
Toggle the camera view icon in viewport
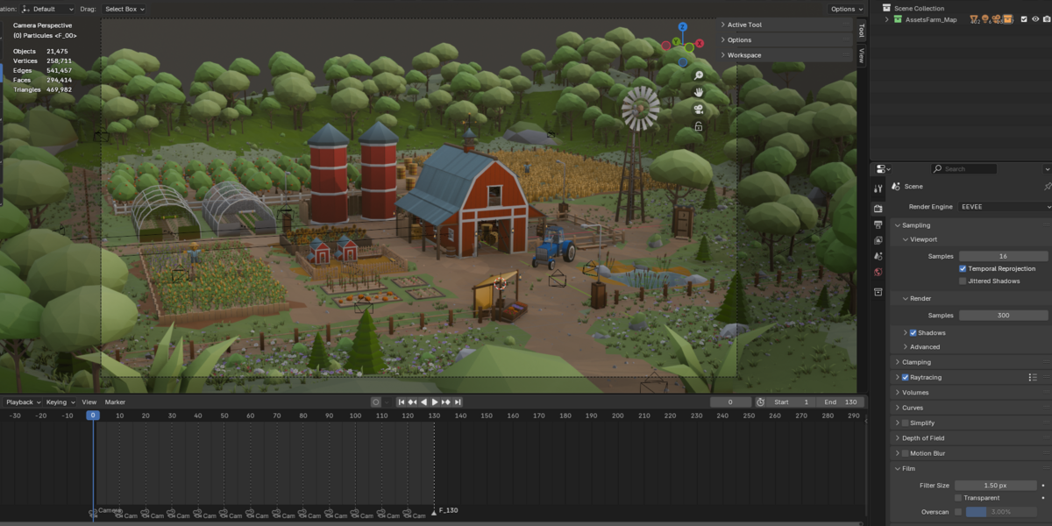[699, 110]
